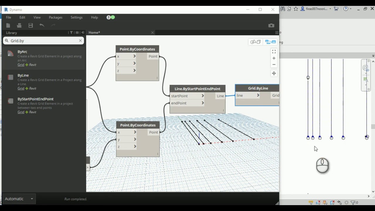Open the Automatic run mode dropdown
The height and width of the screenshot is (211, 375).
(x=19, y=199)
